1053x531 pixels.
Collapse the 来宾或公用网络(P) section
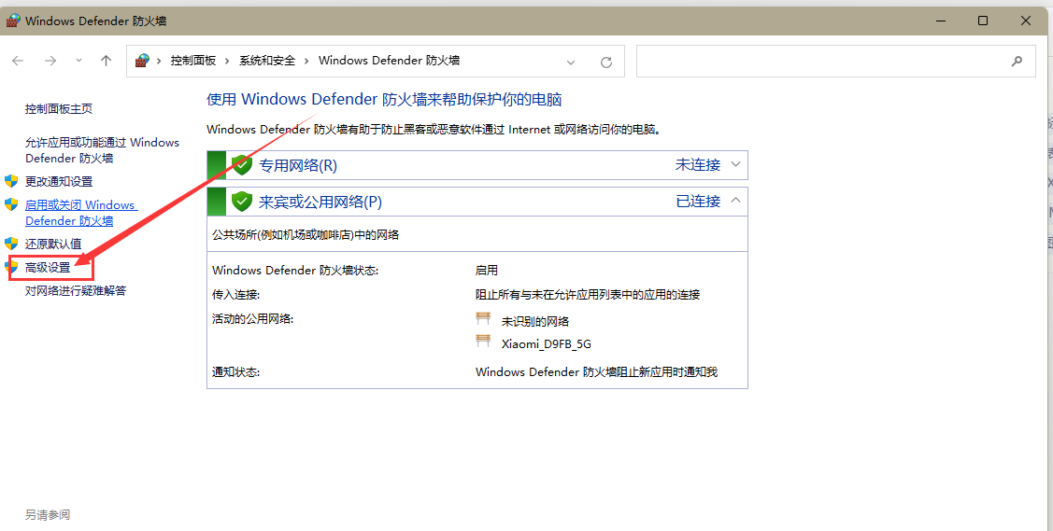click(x=735, y=201)
